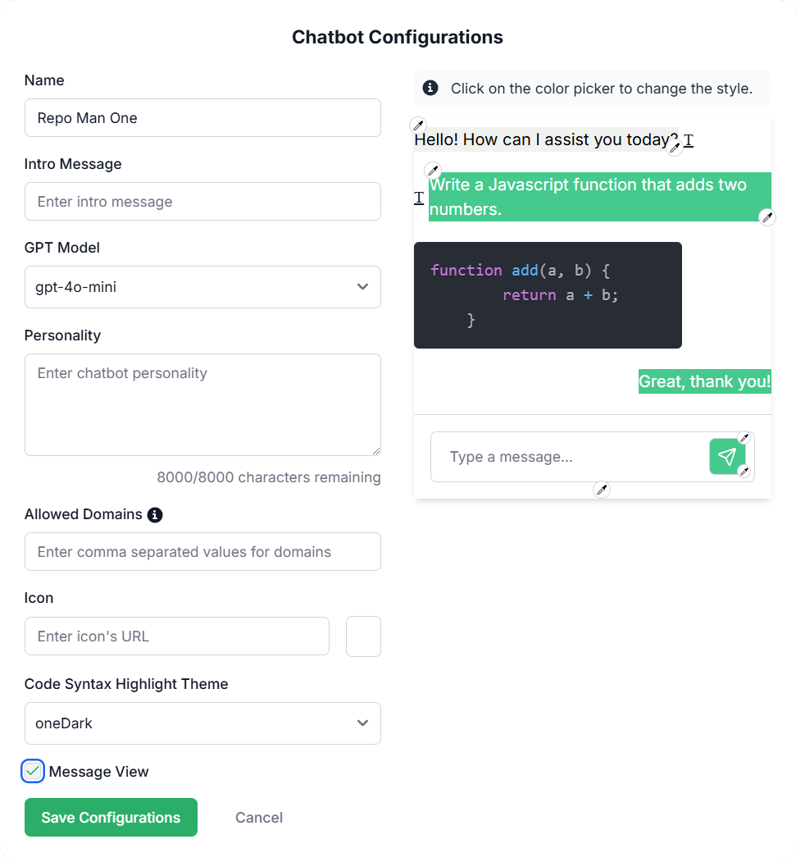Click the color picker beside the "today?" text
This screenshot has width=796, height=862.
click(675, 148)
